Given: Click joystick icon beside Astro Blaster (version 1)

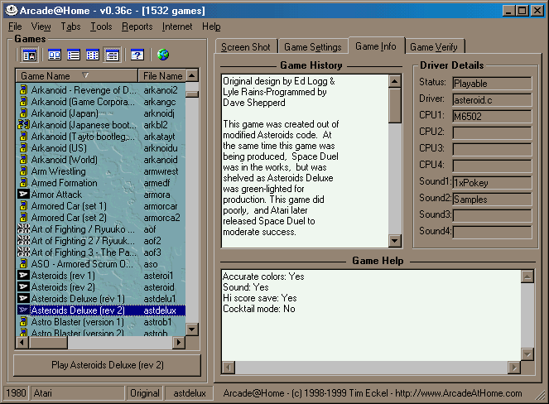Looking at the screenshot, I should coord(23,321).
